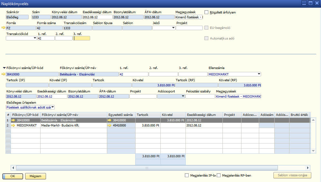This screenshot has height=182, width=321.
Task: Maximize the Naplókönyvelés window
Action: 310,3
